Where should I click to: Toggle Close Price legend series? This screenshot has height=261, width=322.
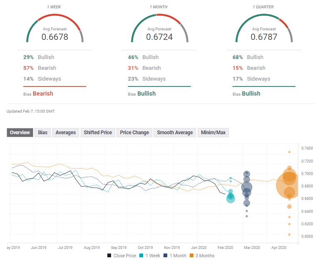click(x=121, y=256)
